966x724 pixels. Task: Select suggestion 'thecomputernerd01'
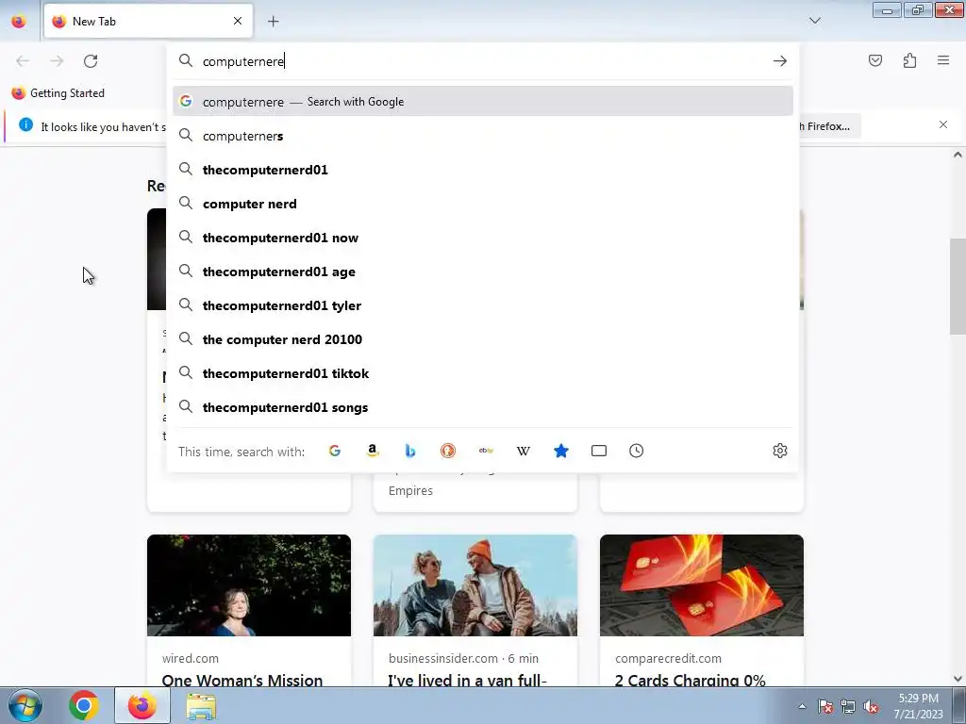coord(483,170)
